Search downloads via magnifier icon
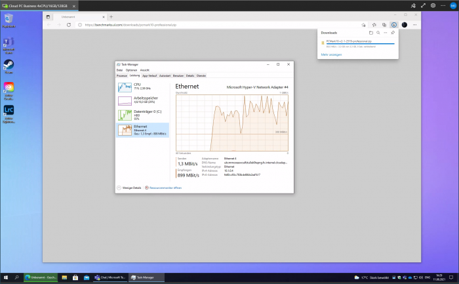The height and width of the screenshot is (284, 459). pyautogui.click(x=378, y=33)
